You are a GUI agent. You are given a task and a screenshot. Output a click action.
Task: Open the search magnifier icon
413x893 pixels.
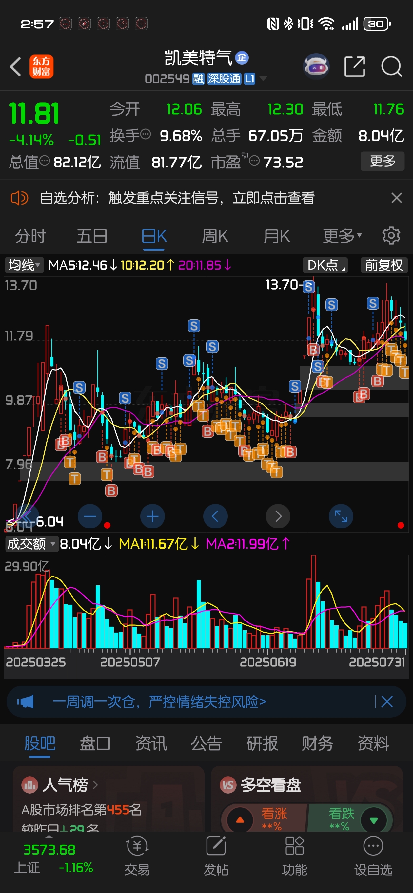click(x=392, y=66)
